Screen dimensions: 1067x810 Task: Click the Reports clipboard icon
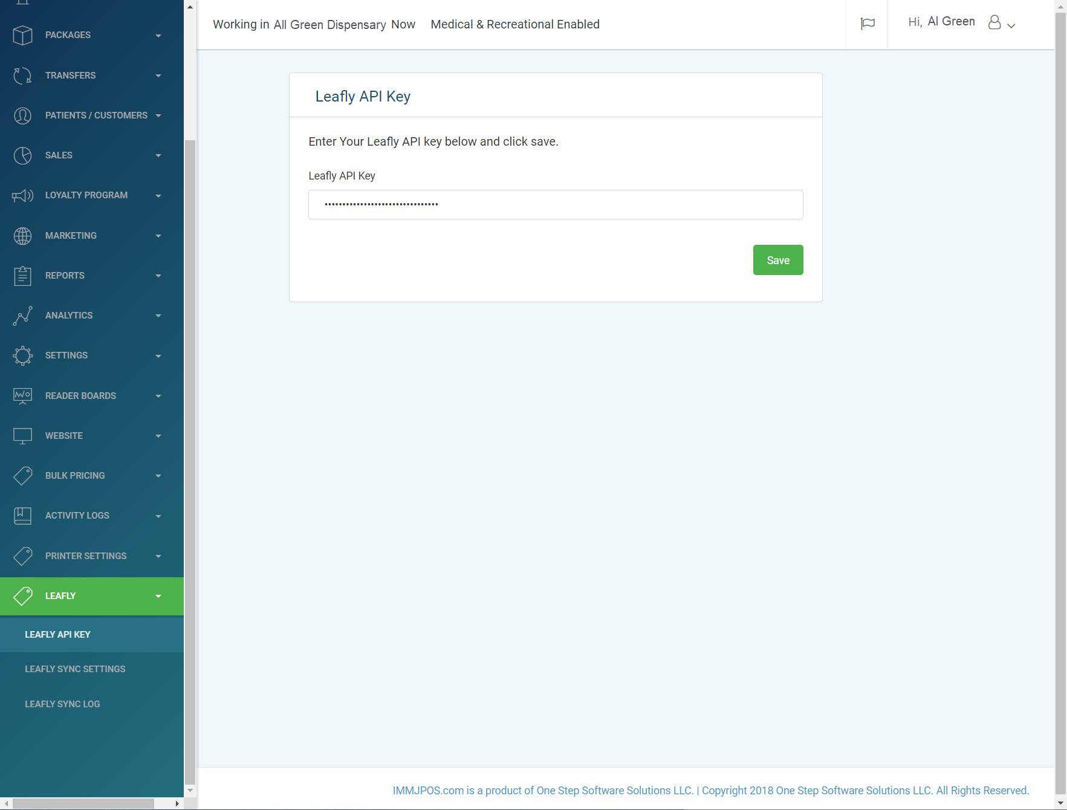22,276
